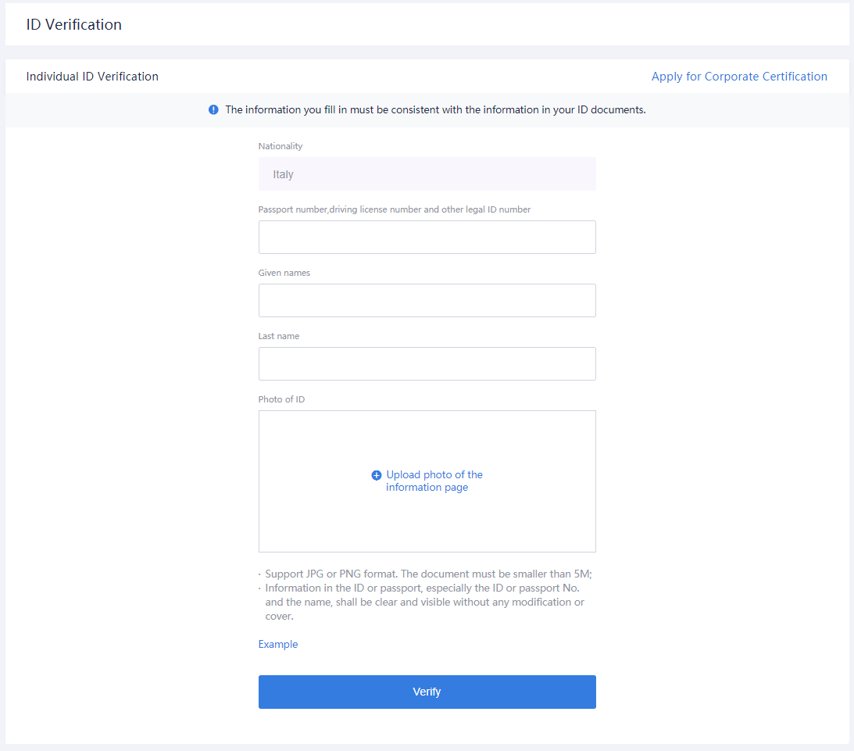Open the Example link
Viewport: 854px width, 751px height.
278,645
